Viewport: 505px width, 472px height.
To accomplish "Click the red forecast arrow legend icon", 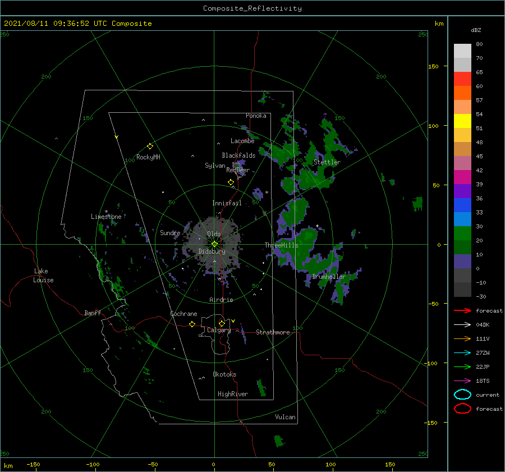I will pyautogui.click(x=462, y=310).
